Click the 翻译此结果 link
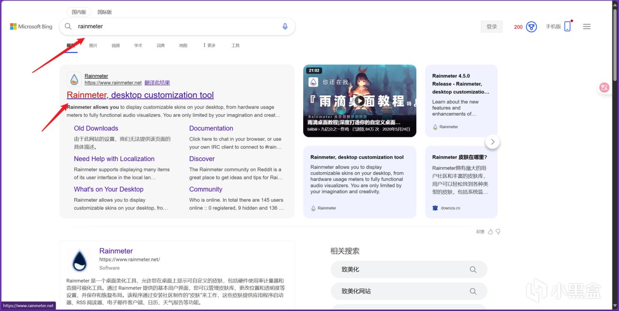This screenshot has width=619, height=311. [x=157, y=83]
